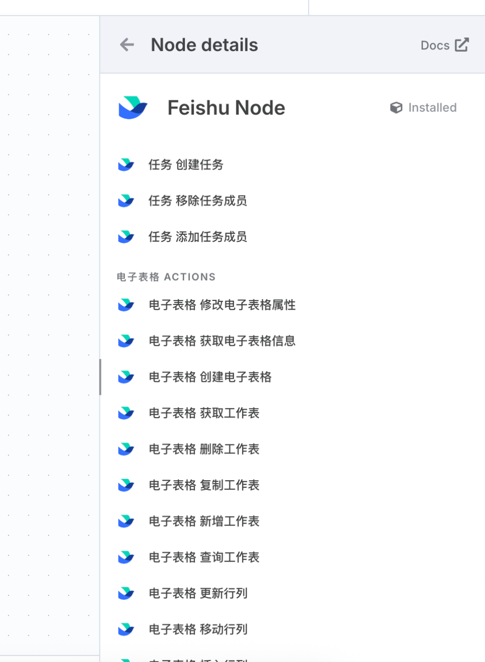Click the Feishu icon beside 电子表格 更新行列

pos(125,593)
